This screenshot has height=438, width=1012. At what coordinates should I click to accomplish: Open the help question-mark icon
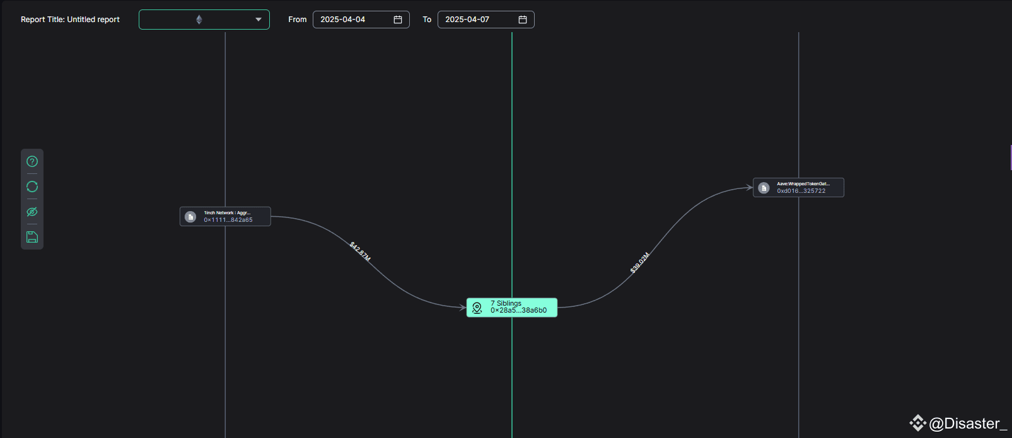coord(32,161)
